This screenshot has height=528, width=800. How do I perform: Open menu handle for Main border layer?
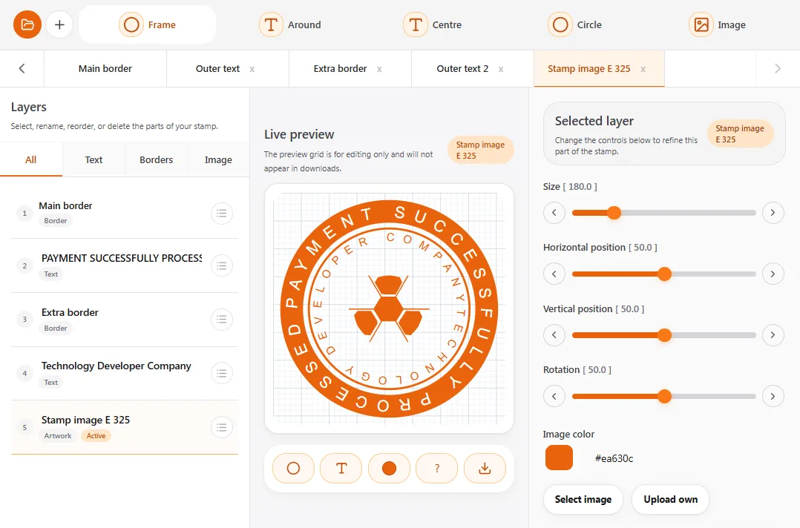[x=222, y=213]
